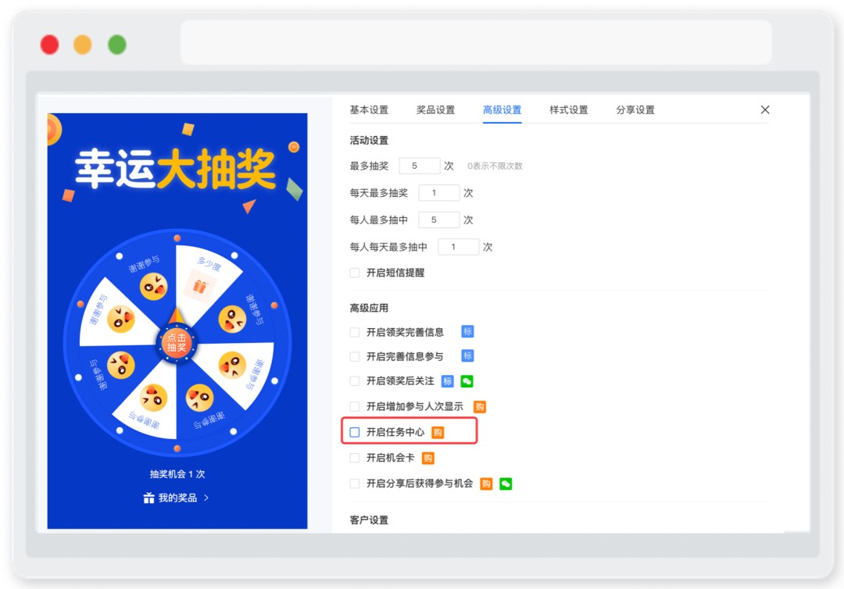Image resolution: width=844 pixels, height=589 pixels.
Task: Open the 我的奖品 link
Action: 176,498
